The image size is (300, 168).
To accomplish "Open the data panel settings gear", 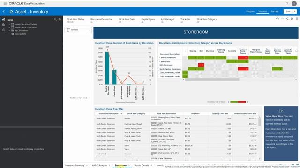I will (x=60, y=19).
